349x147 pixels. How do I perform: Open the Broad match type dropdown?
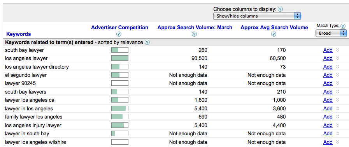[x=331, y=34]
